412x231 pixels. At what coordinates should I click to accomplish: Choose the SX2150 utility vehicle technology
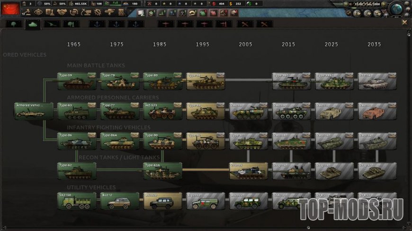point(77,201)
